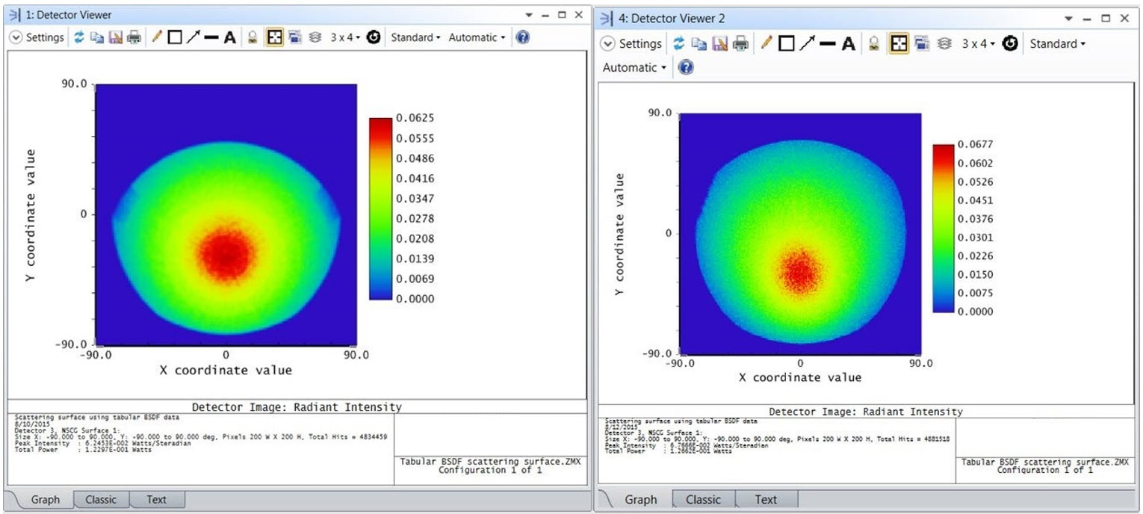The image size is (1143, 514).
Task: Click the layers overlay icon in Detector Viewer 2
Action: coord(944,44)
